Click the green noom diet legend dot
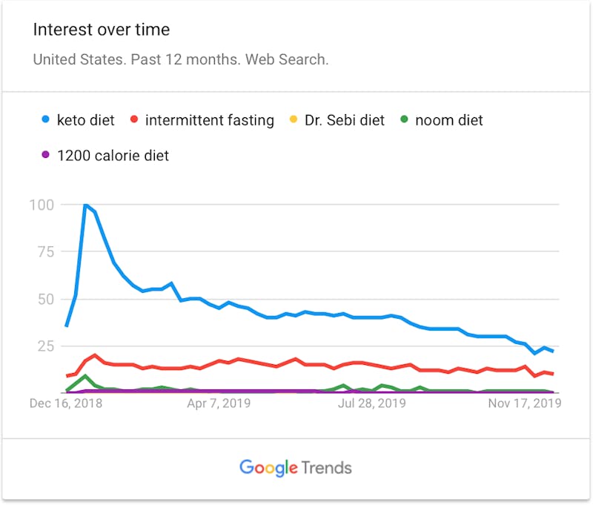The width and height of the screenshot is (593, 505). point(404,119)
